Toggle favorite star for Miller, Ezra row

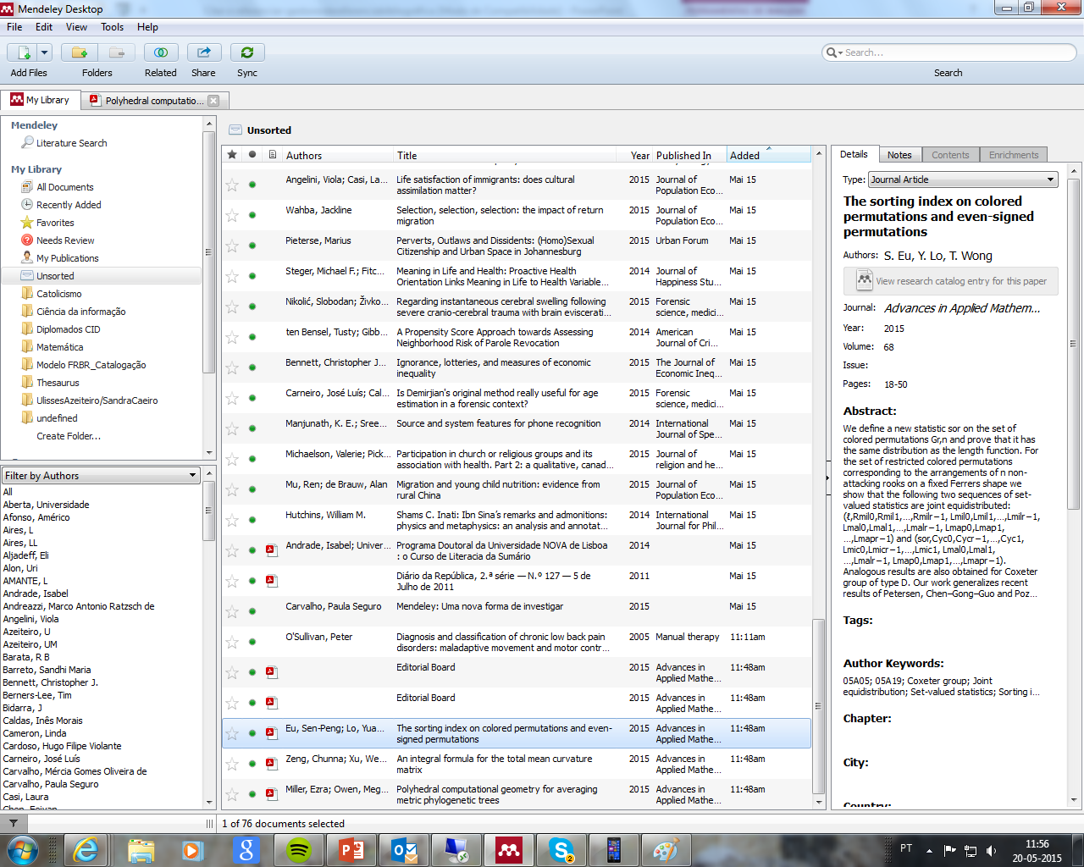point(232,795)
